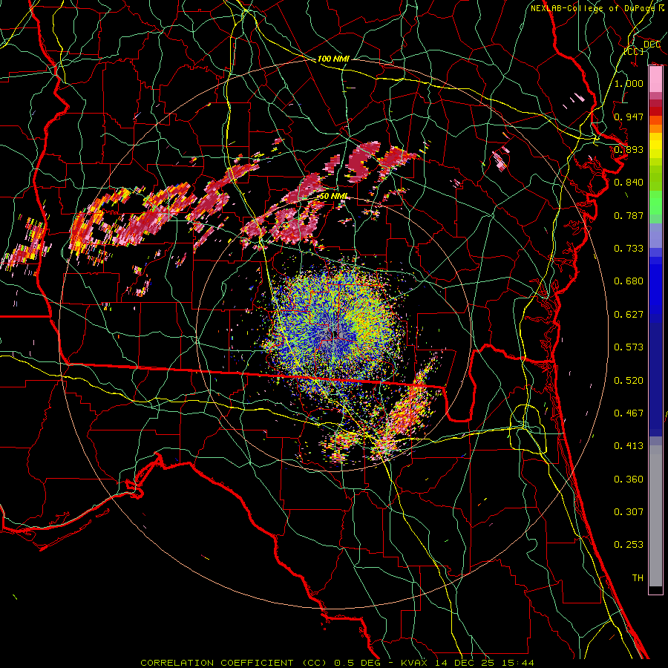
Task: Click the KVAX radar site marker at center
Action: (335, 333)
